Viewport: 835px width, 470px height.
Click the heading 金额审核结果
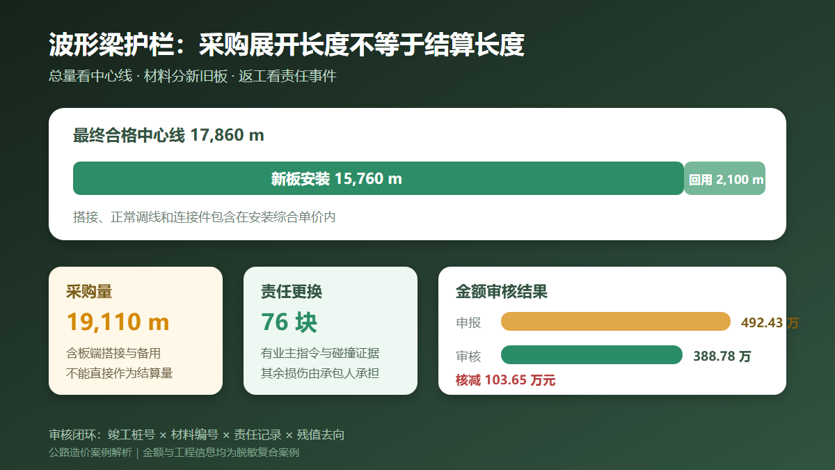pyautogui.click(x=502, y=292)
